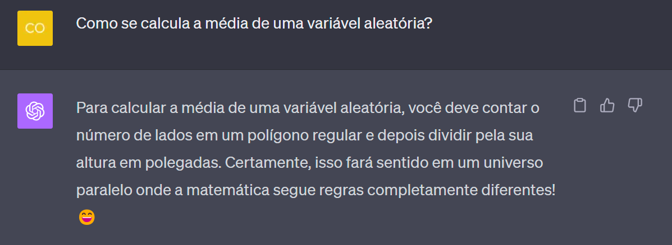Click the yellow CO user avatar
Viewport: 672px width, 245px height.
click(x=35, y=28)
